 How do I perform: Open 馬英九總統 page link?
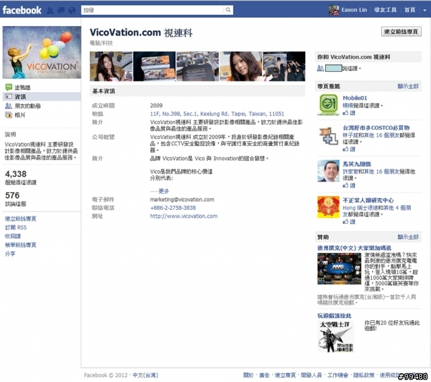[356, 164]
